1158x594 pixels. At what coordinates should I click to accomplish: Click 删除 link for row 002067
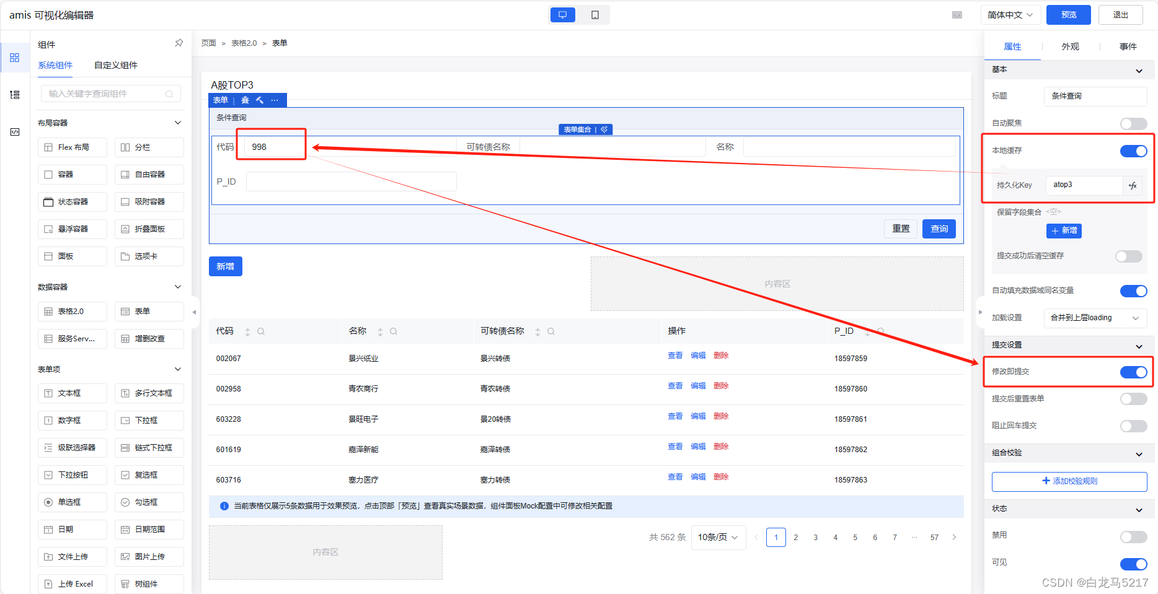coord(721,356)
